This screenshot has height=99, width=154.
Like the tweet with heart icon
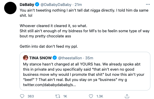pos(91,96)
